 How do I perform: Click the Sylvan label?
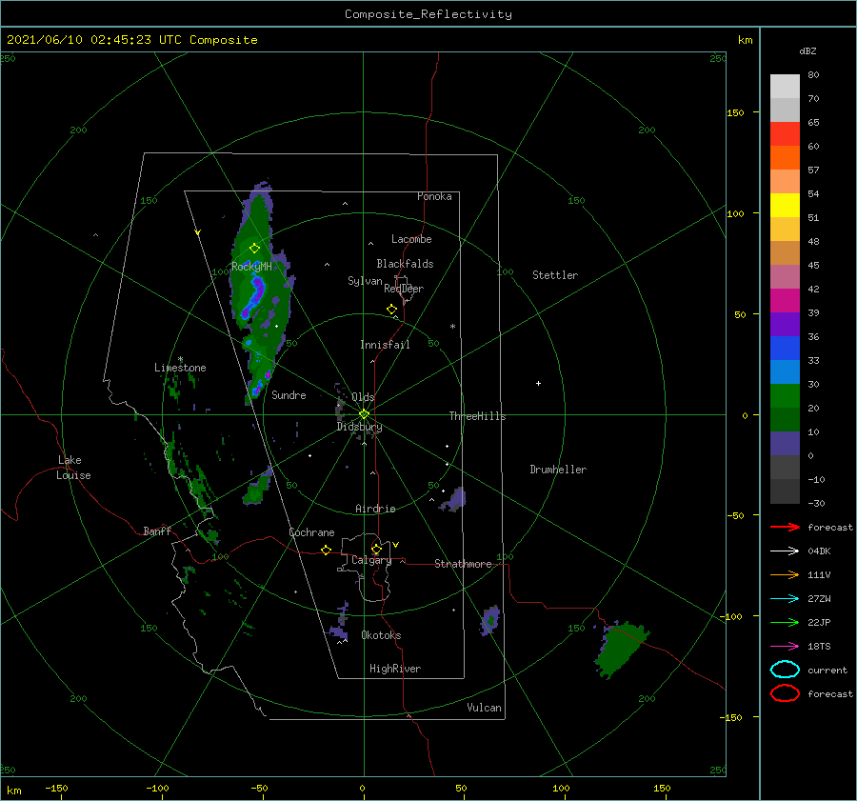[365, 281]
